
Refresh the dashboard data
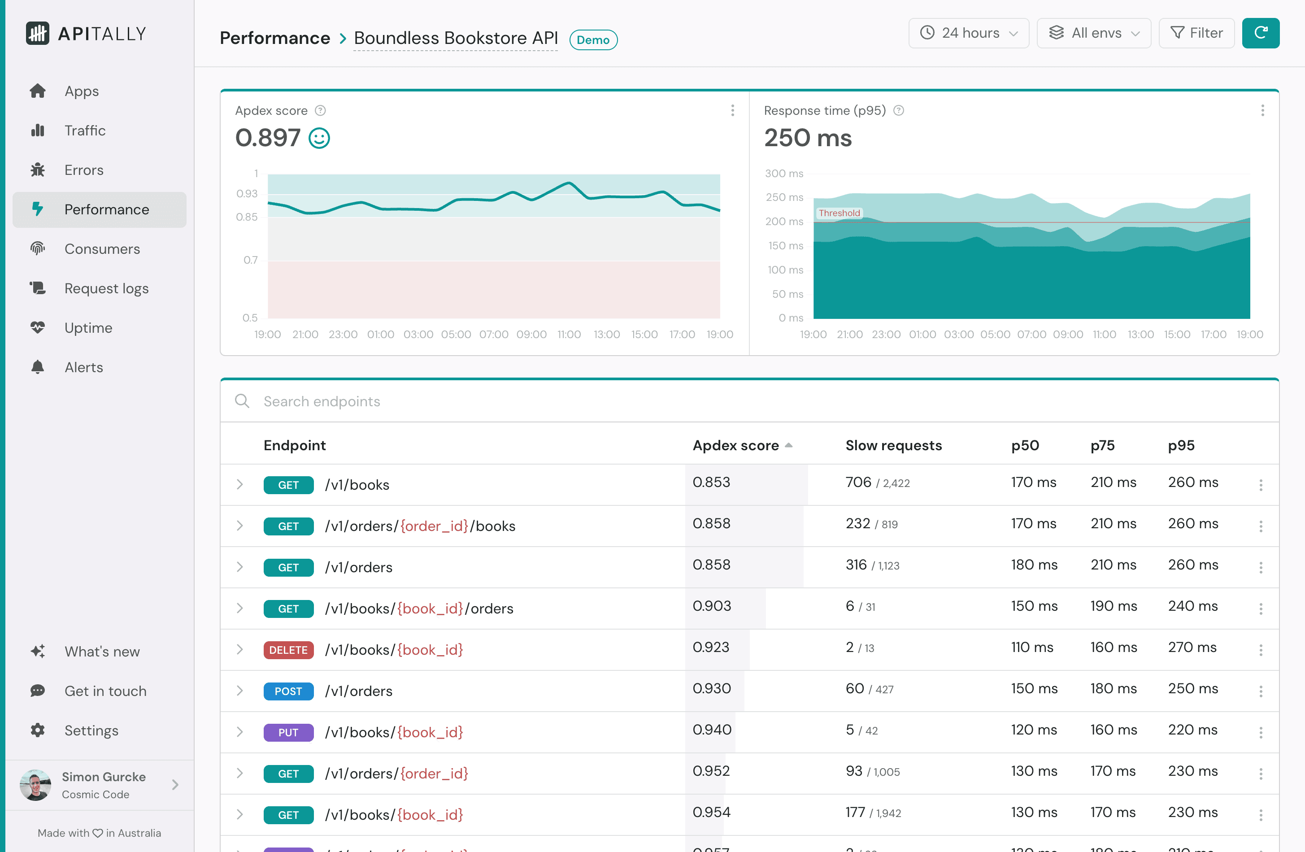(x=1261, y=33)
